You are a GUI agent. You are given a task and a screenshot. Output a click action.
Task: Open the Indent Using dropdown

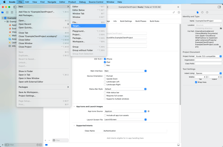click(208, 73)
